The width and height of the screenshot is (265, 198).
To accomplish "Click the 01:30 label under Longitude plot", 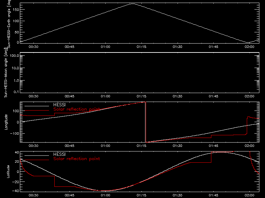I will (178, 146).
